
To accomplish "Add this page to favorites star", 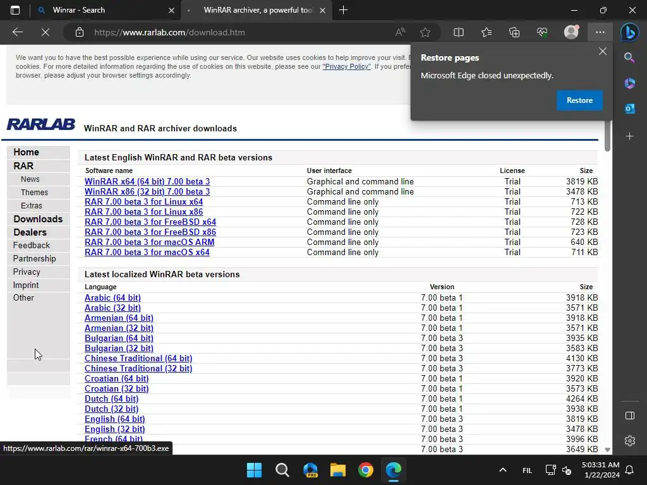I will [x=425, y=32].
